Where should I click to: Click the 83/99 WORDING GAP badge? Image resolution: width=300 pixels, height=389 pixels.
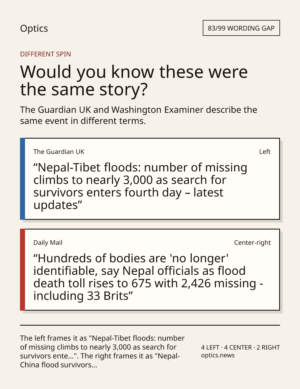[241, 28]
